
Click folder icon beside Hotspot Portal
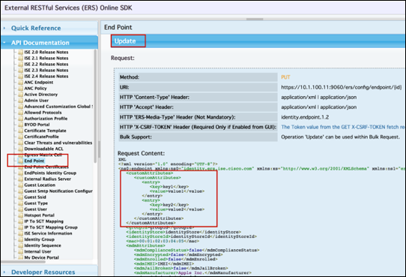[20, 215]
